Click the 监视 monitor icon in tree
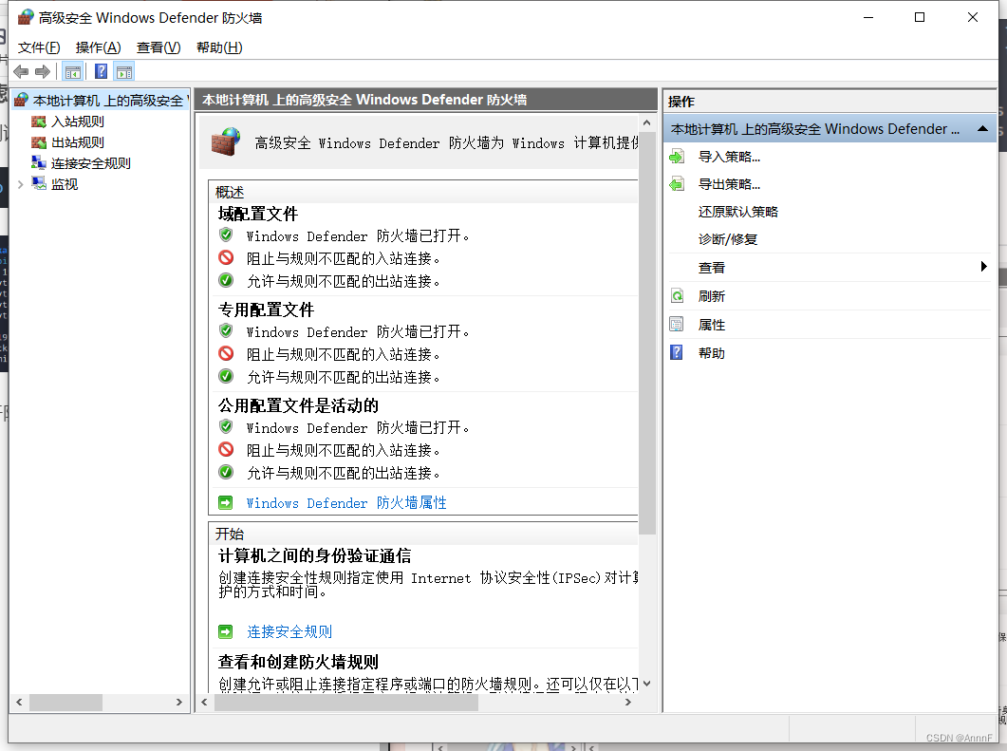 coord(39,184)
